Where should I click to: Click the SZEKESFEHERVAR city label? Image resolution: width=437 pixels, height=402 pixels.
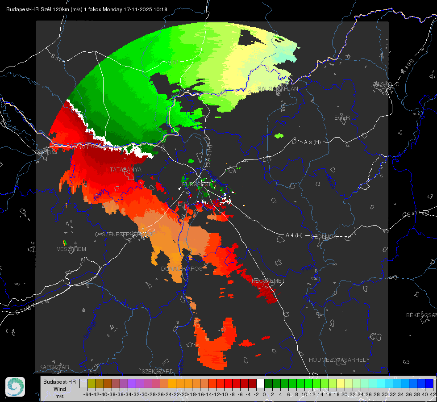point(127,234)
